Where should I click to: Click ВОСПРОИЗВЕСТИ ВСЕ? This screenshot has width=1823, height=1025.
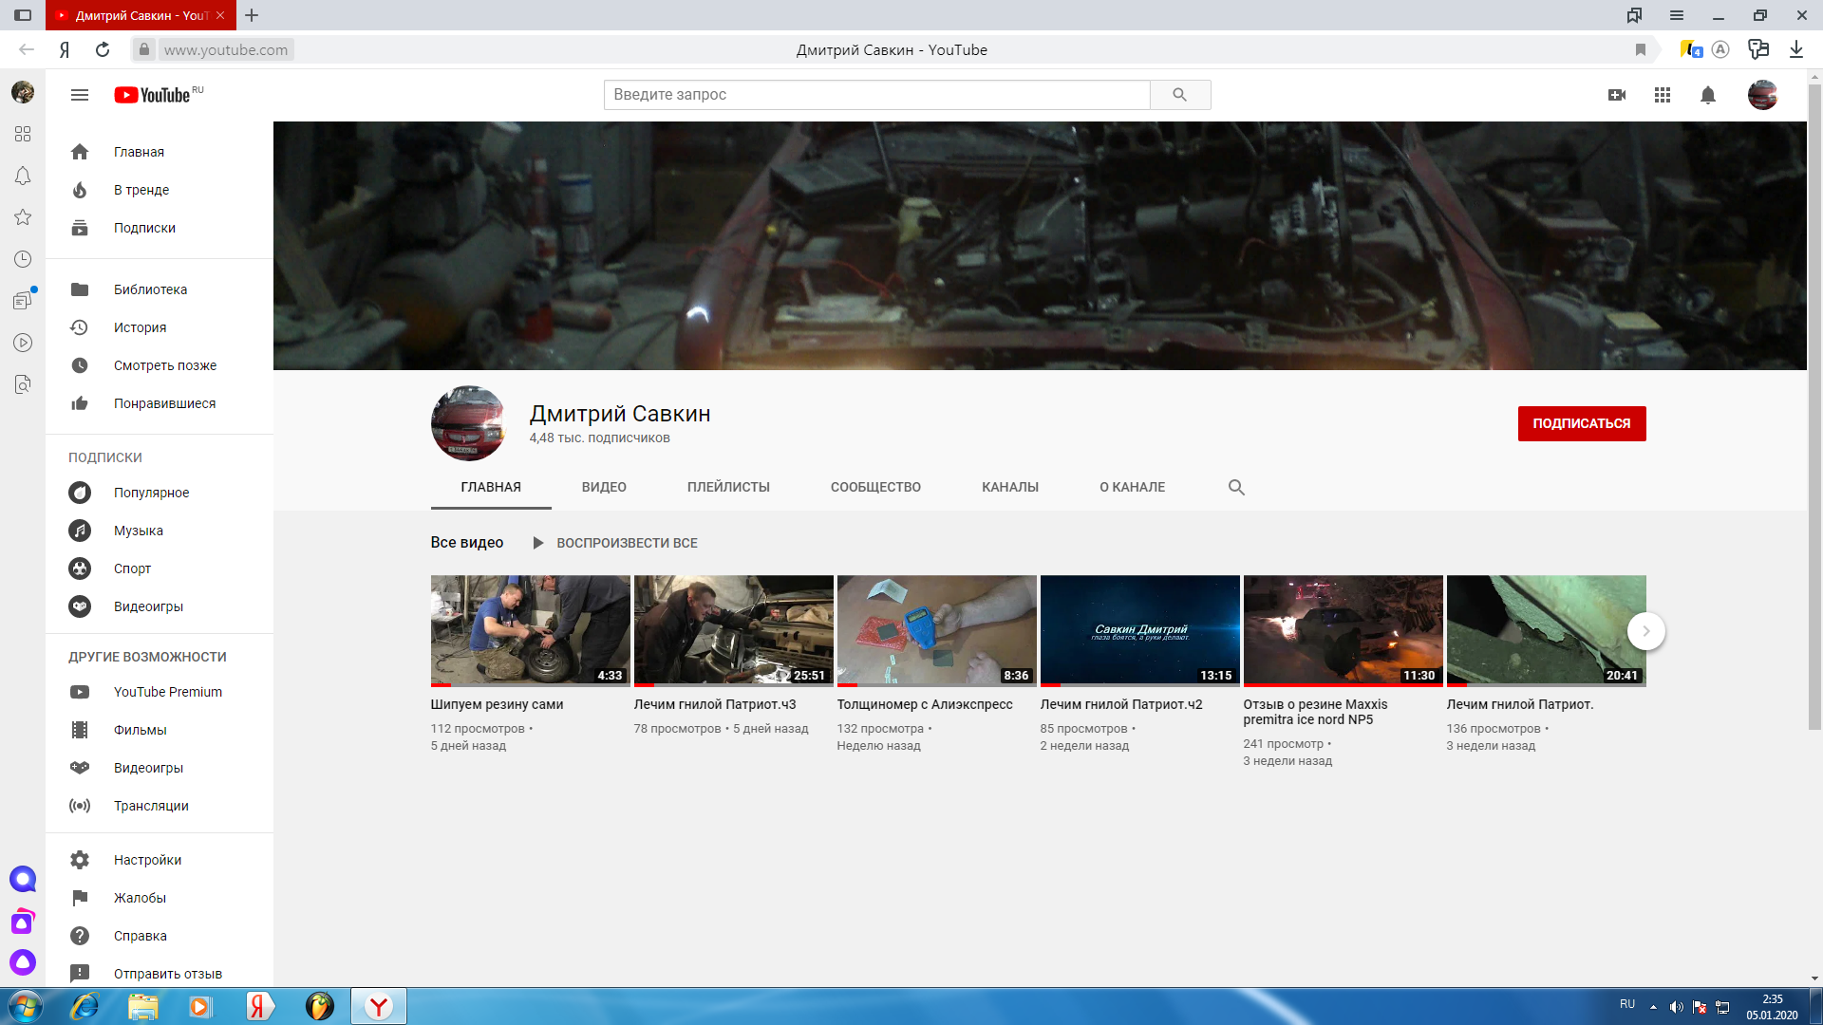(615, 543)
